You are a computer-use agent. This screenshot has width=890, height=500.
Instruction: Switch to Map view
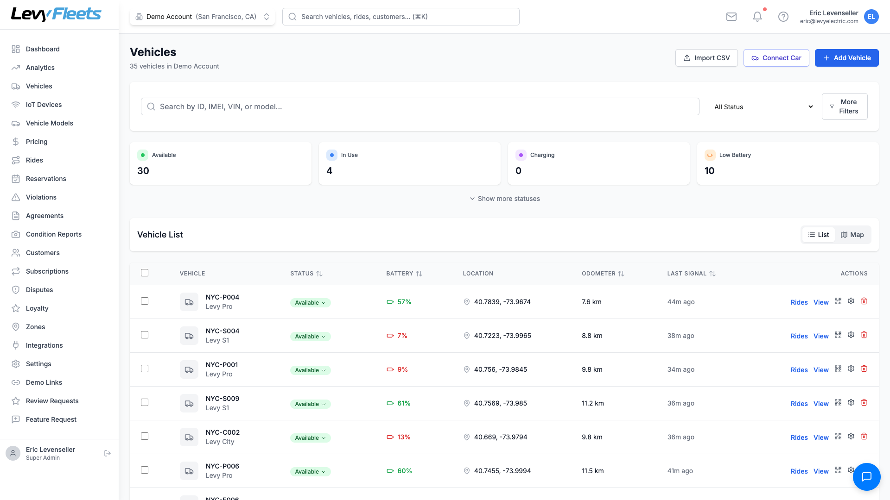click(852, 235)
